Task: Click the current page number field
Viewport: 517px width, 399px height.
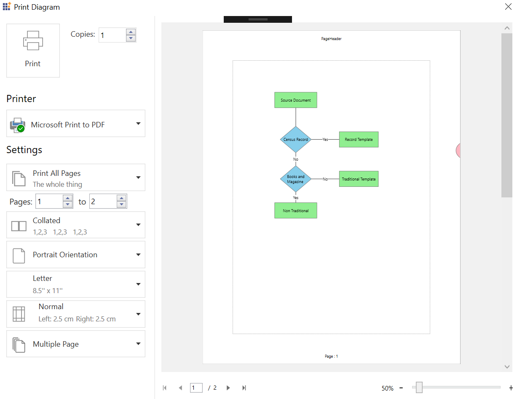Action: click(196, 388)
